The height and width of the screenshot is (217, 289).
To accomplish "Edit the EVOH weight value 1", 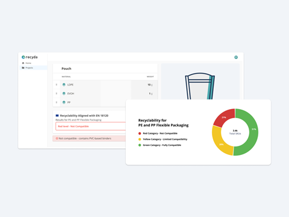I will (150, 93).
